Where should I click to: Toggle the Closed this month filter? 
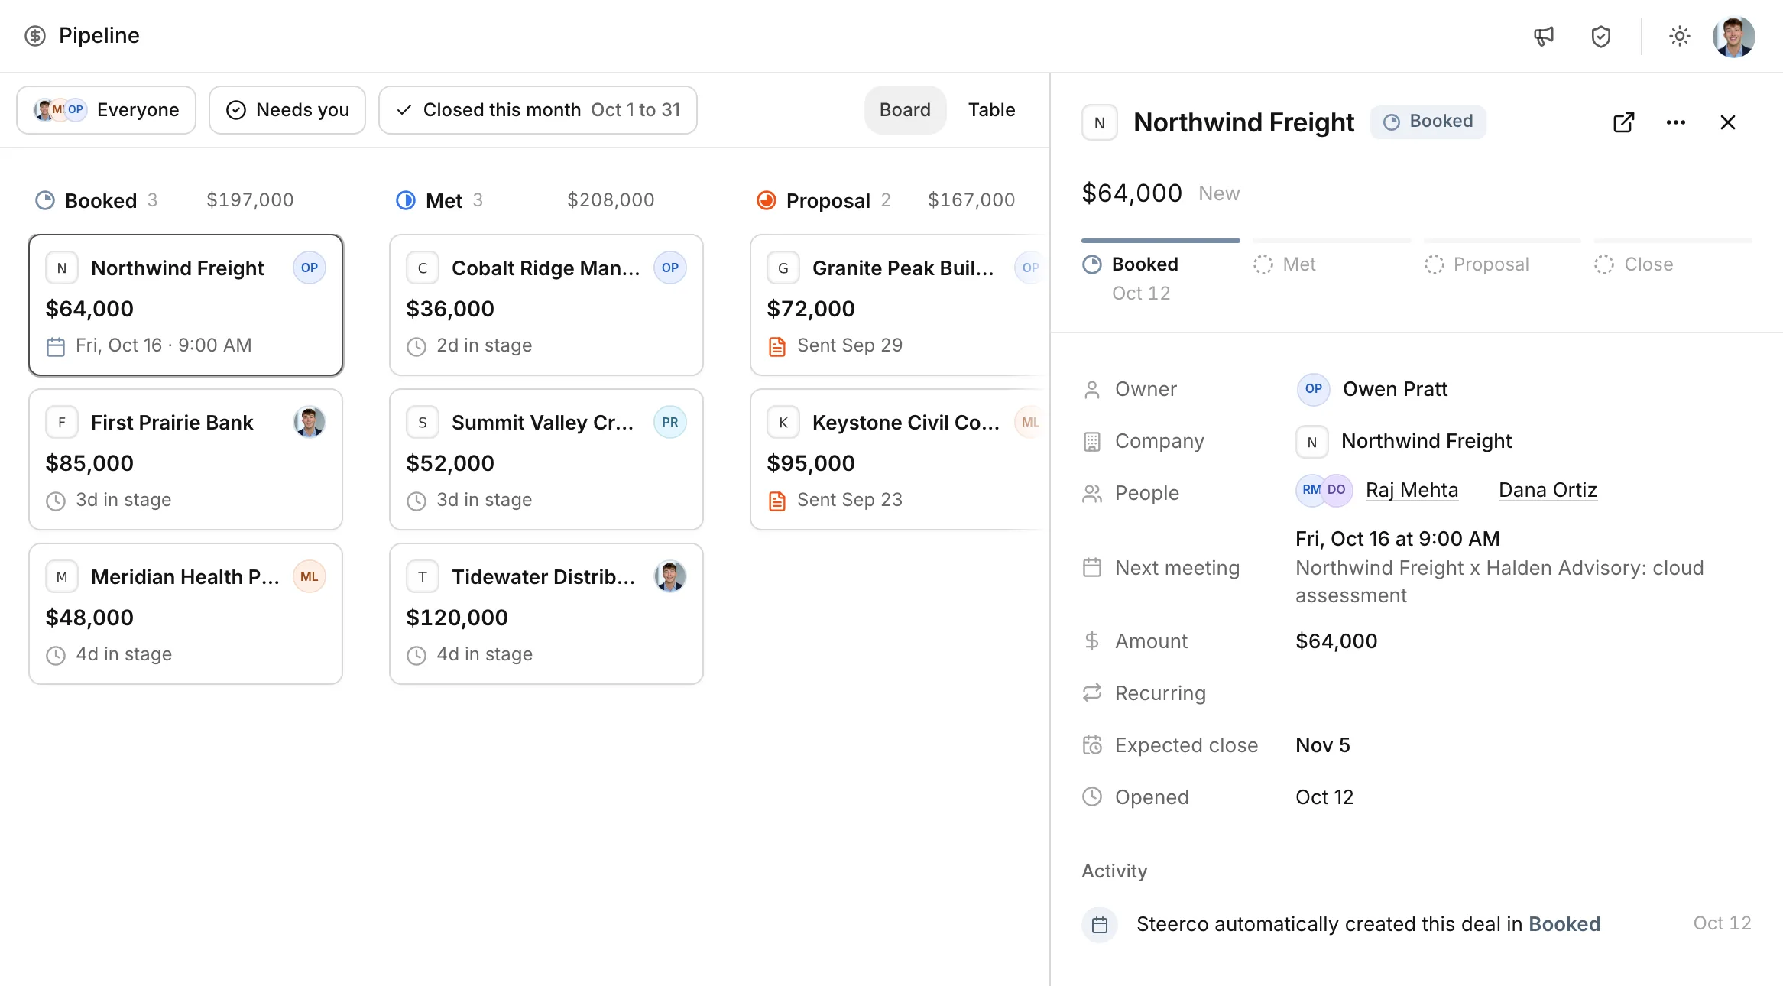point(538,110)
